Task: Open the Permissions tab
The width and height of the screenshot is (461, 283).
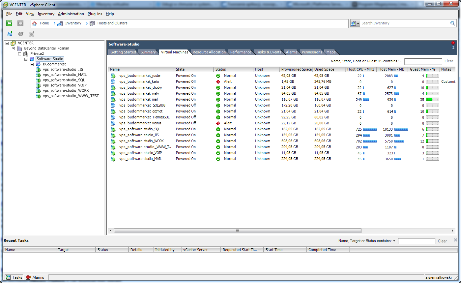Action: (312, 52)
